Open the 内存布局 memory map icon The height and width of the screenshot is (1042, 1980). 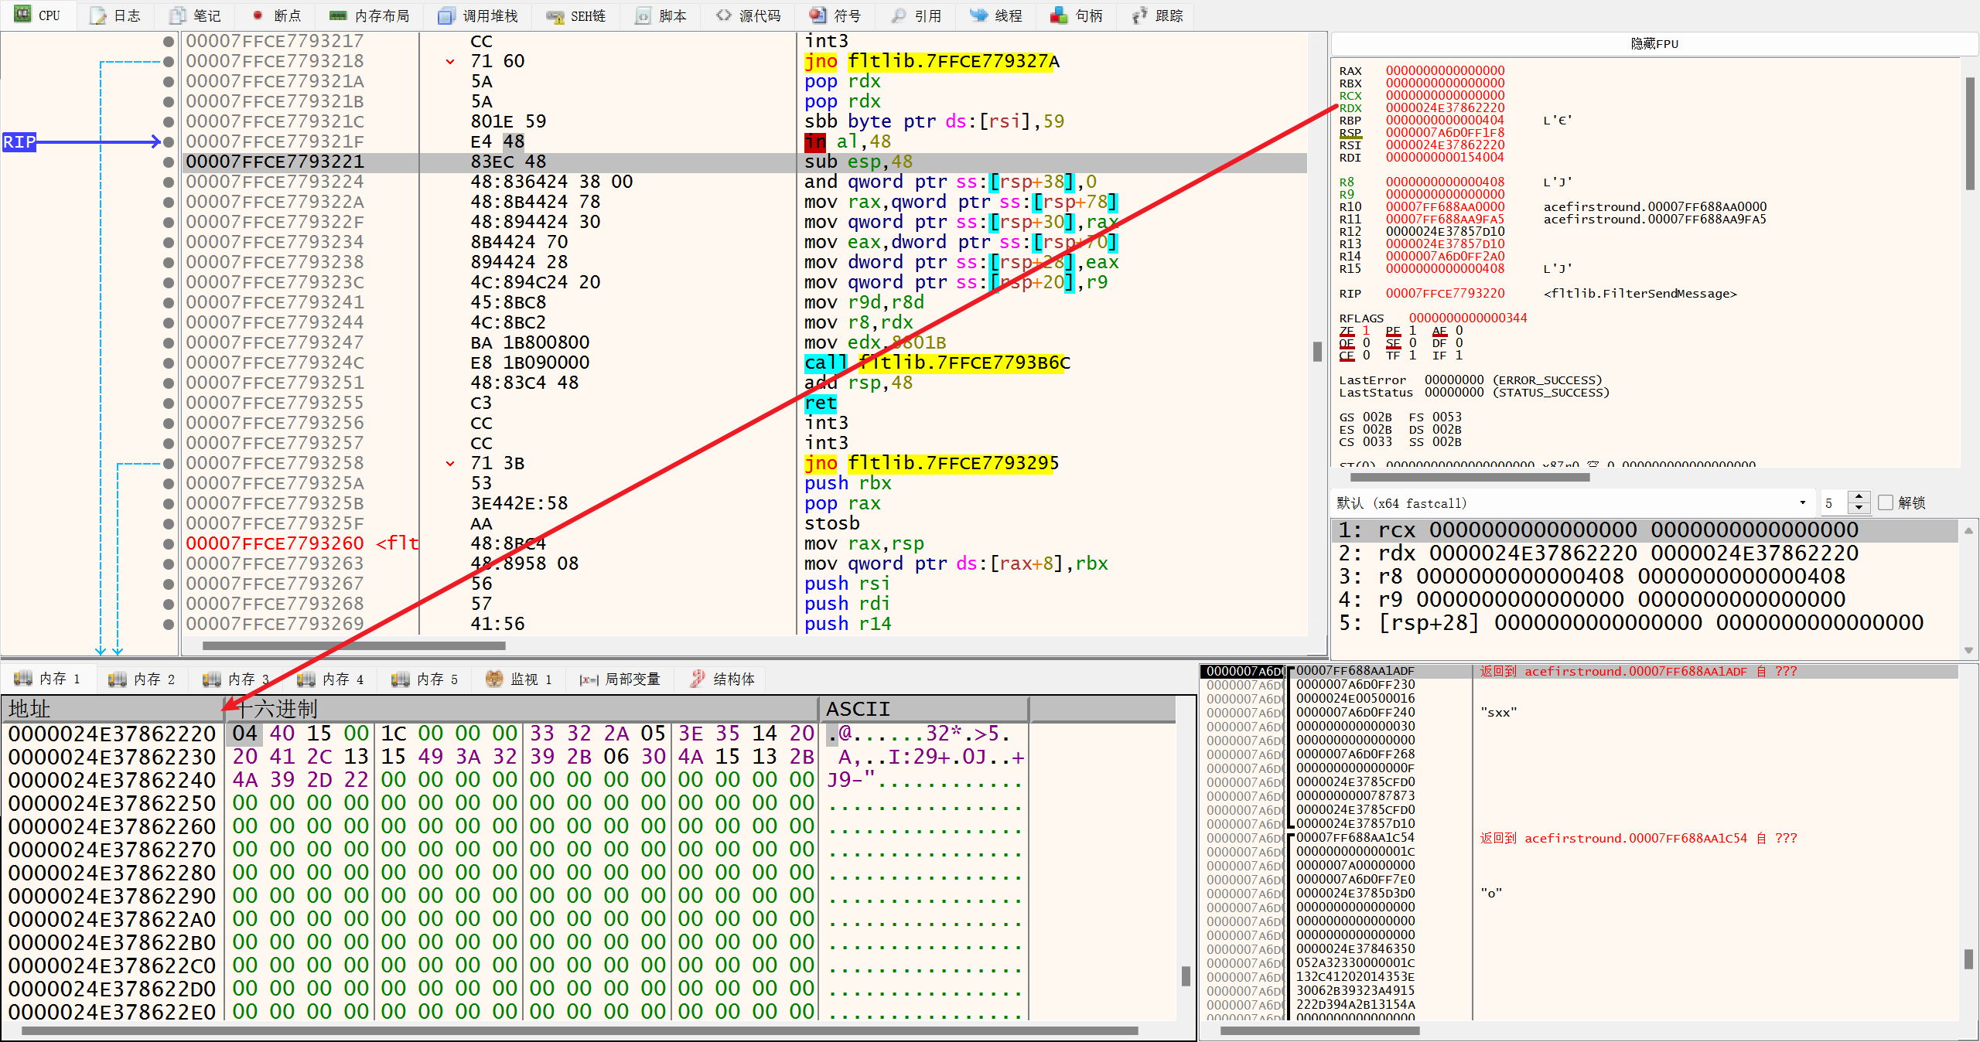(338, 15)
